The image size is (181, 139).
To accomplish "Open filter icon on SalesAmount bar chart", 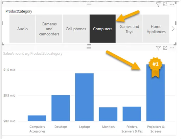I will (158, 48).
